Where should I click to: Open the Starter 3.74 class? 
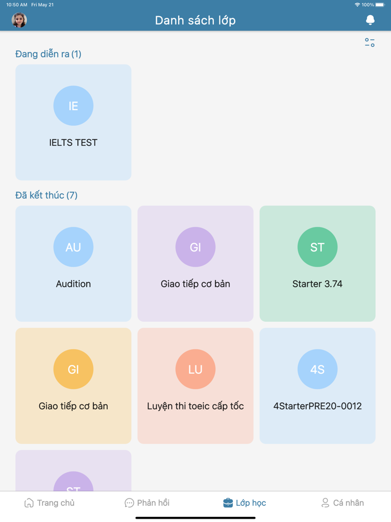pyautogui.click(x=317, y=284)
